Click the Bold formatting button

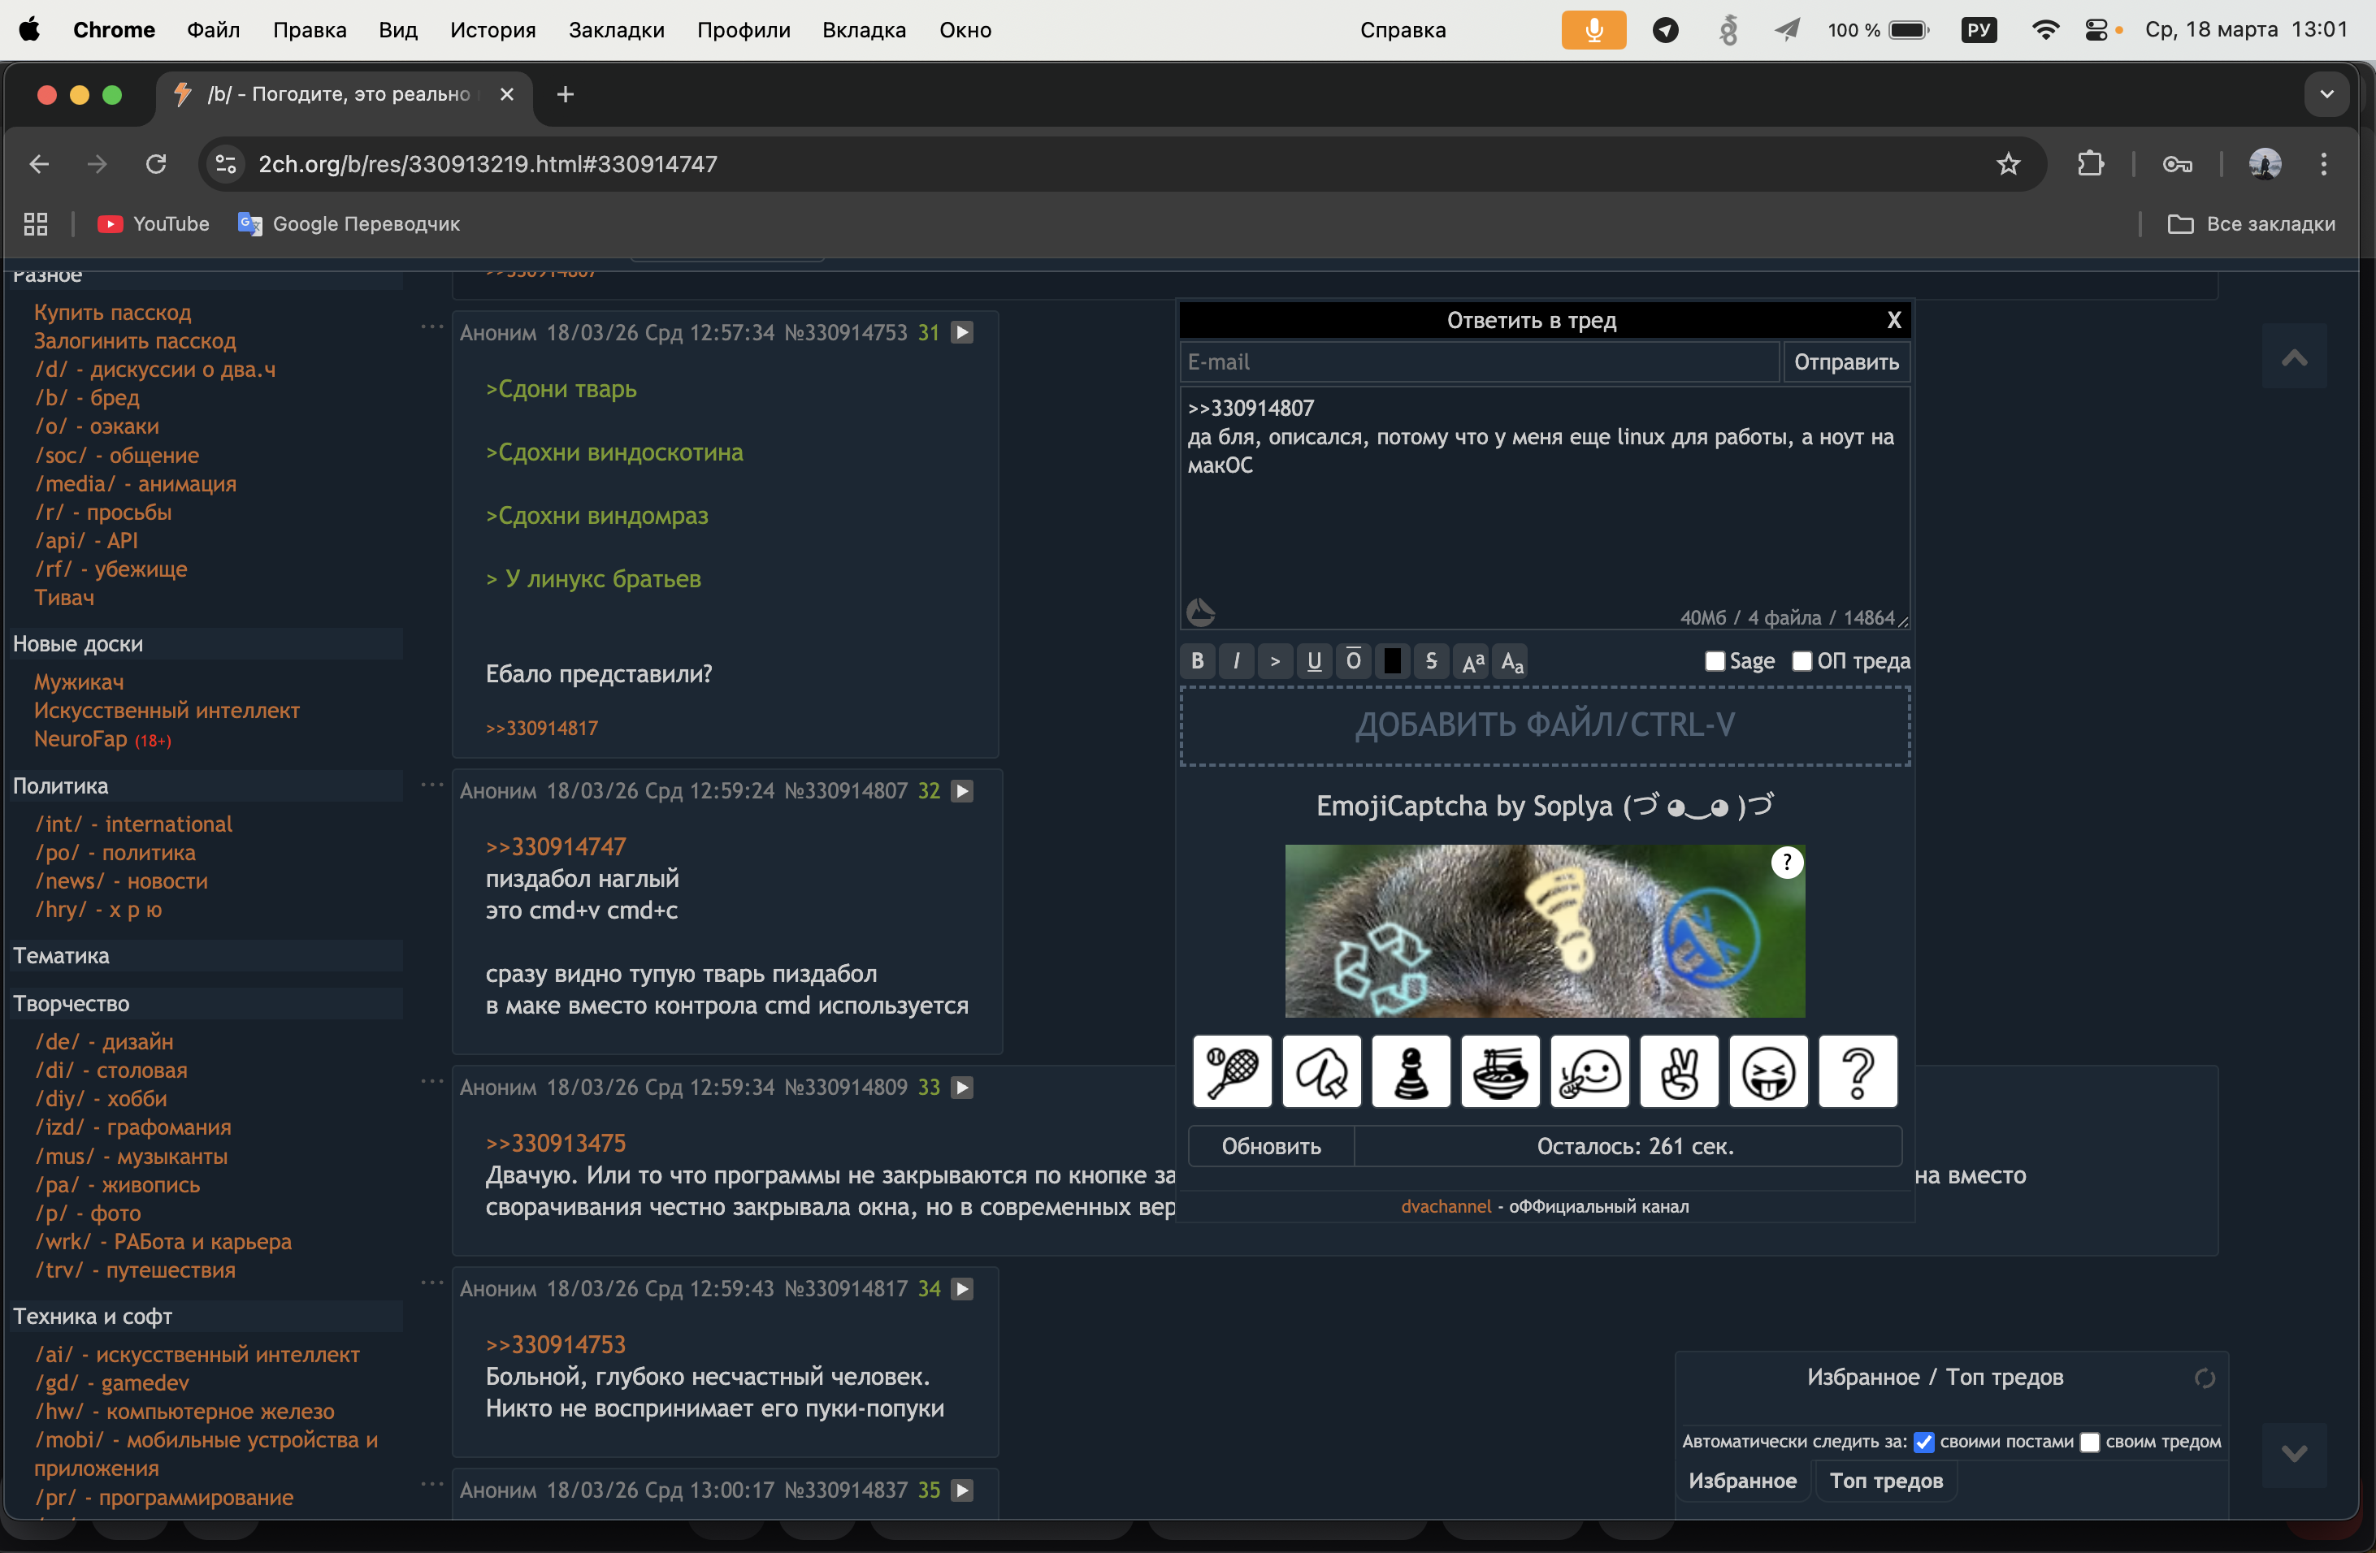pos(1197,660)
